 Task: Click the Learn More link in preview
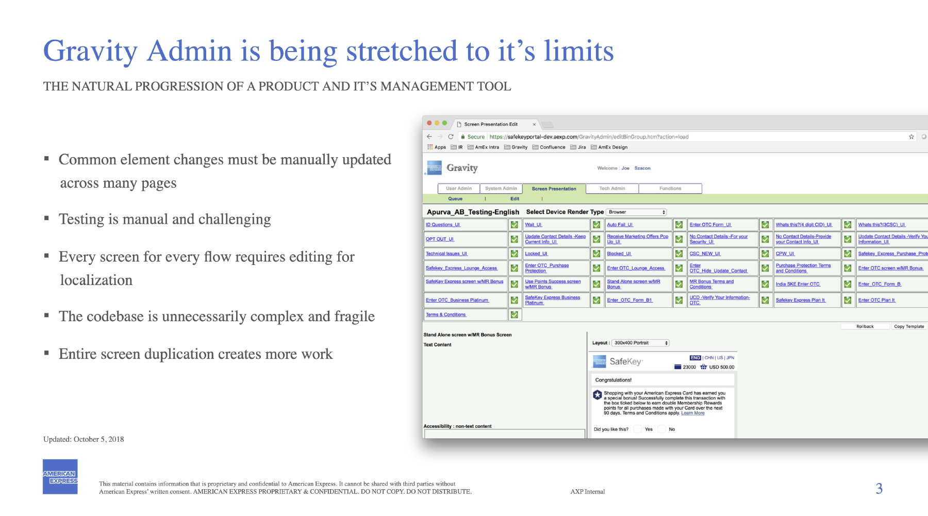point(692,413)
